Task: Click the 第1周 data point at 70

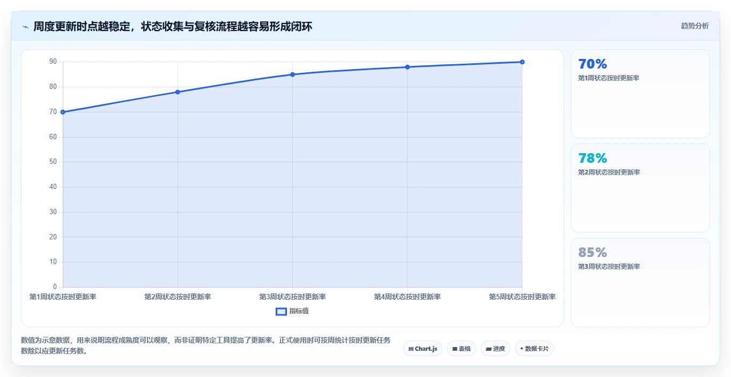Action: (63, 112)
